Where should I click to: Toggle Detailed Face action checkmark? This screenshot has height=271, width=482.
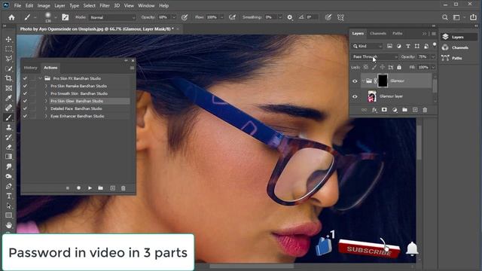(x=25, y=108)
